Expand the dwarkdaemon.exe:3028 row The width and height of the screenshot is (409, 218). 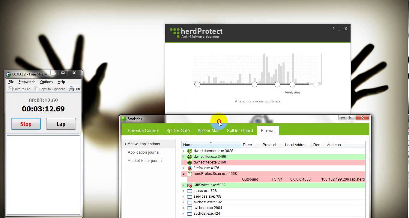183,151
